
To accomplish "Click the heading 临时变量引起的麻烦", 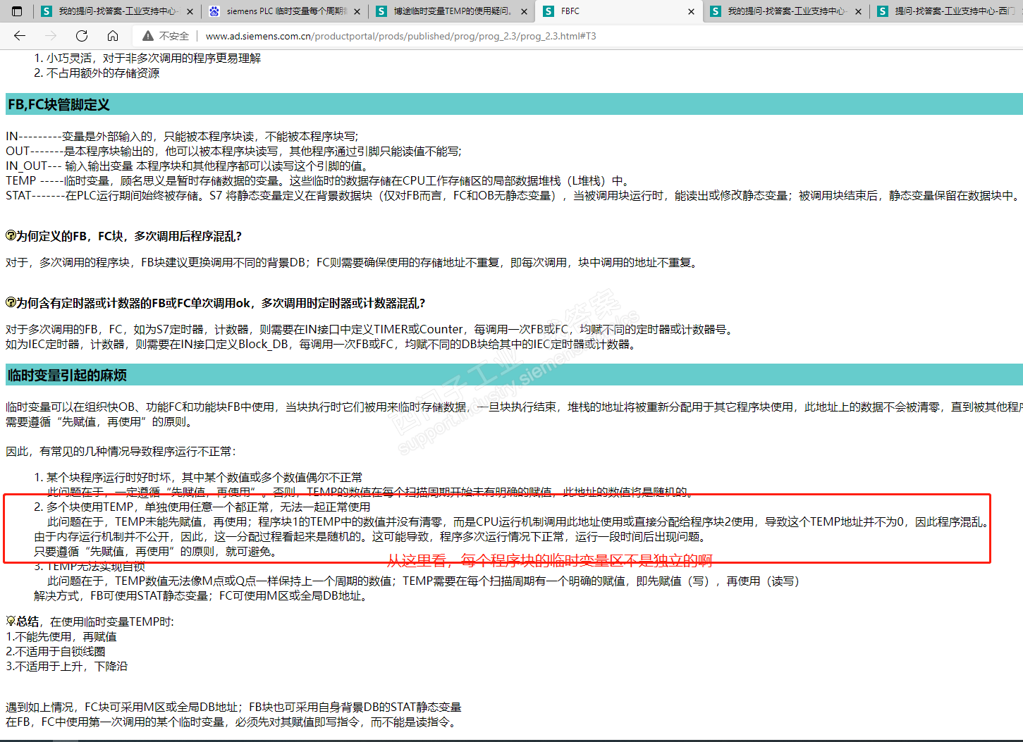I will click(x=68, y=376).
